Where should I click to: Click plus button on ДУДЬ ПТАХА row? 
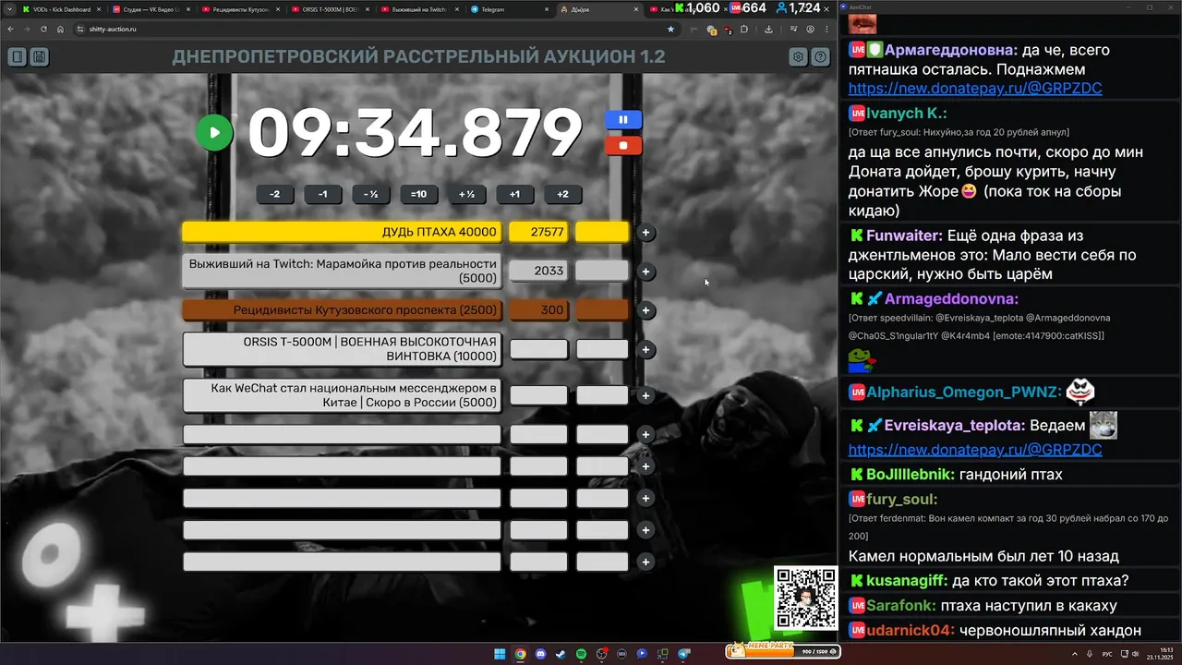646,233
